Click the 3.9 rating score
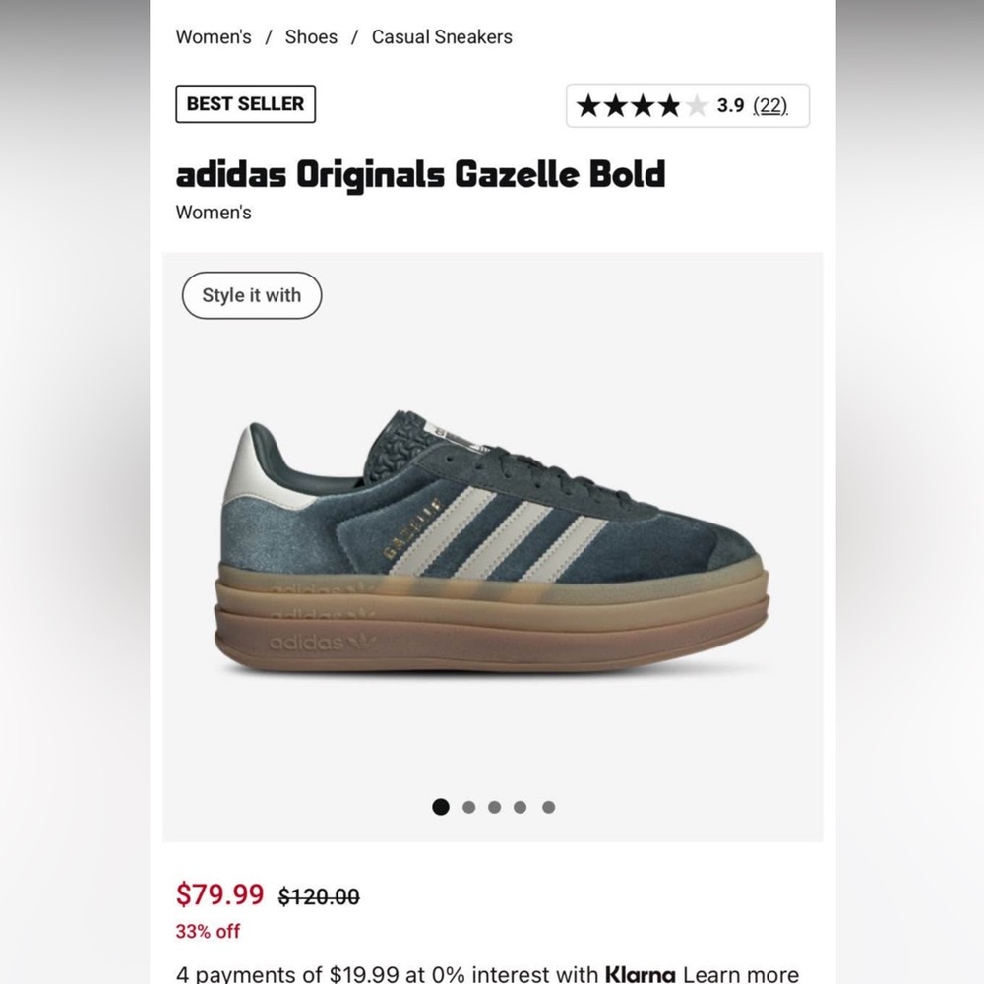 pos(729,105)
